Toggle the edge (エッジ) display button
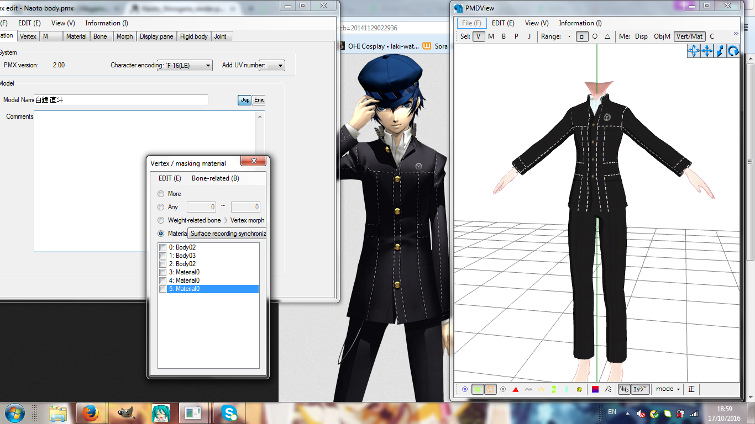The image size is (755, 424). [x=640, y=389]
